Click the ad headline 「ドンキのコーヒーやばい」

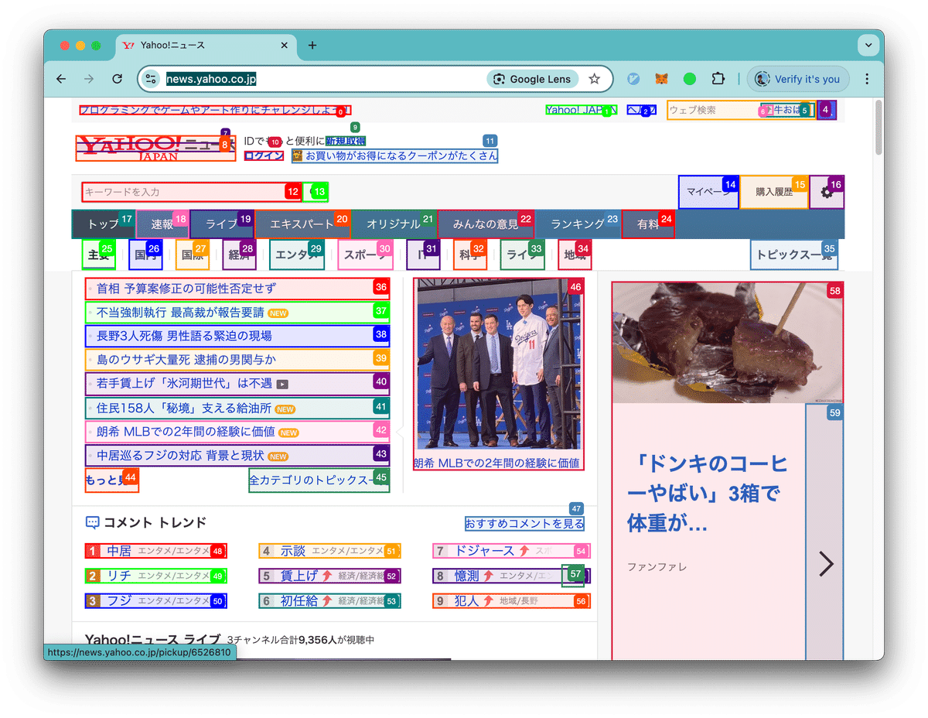pos(708,493)
